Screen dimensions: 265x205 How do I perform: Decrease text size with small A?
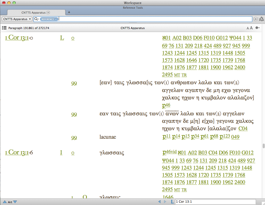(248, 28)
